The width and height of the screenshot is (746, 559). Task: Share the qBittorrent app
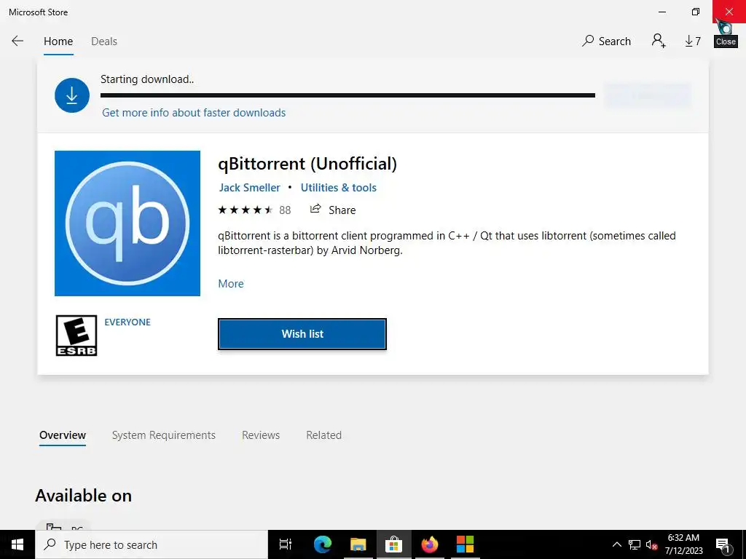coord(332,210)
